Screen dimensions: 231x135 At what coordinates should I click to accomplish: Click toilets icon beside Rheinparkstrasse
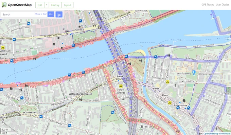pyautogui.click(x=168, y=55)
